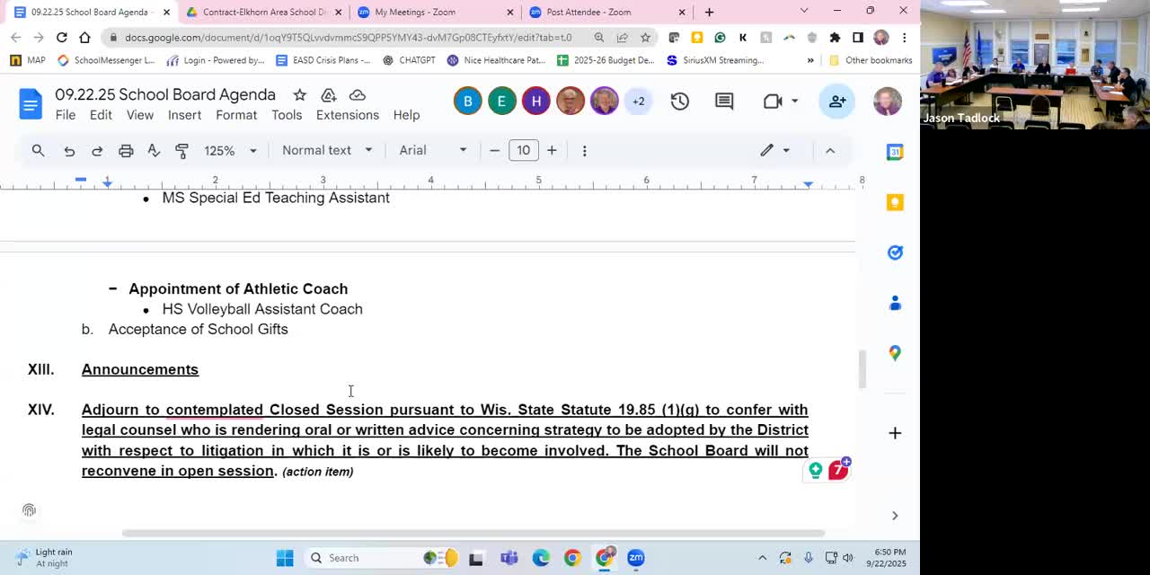Screen dimensions: 1150x575
Task: Open Google Tasks in the side panel
Action: tap(895, 252)
